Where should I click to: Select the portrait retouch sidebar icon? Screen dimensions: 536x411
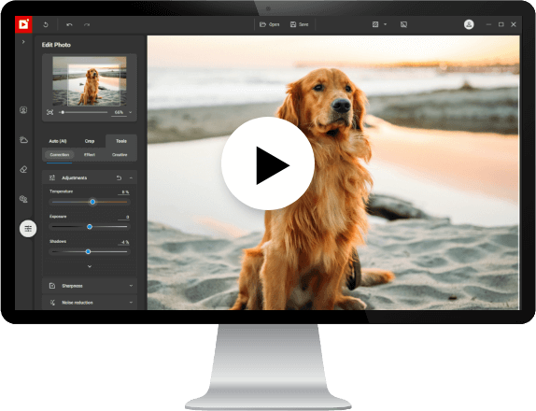(x=23, y=110)
